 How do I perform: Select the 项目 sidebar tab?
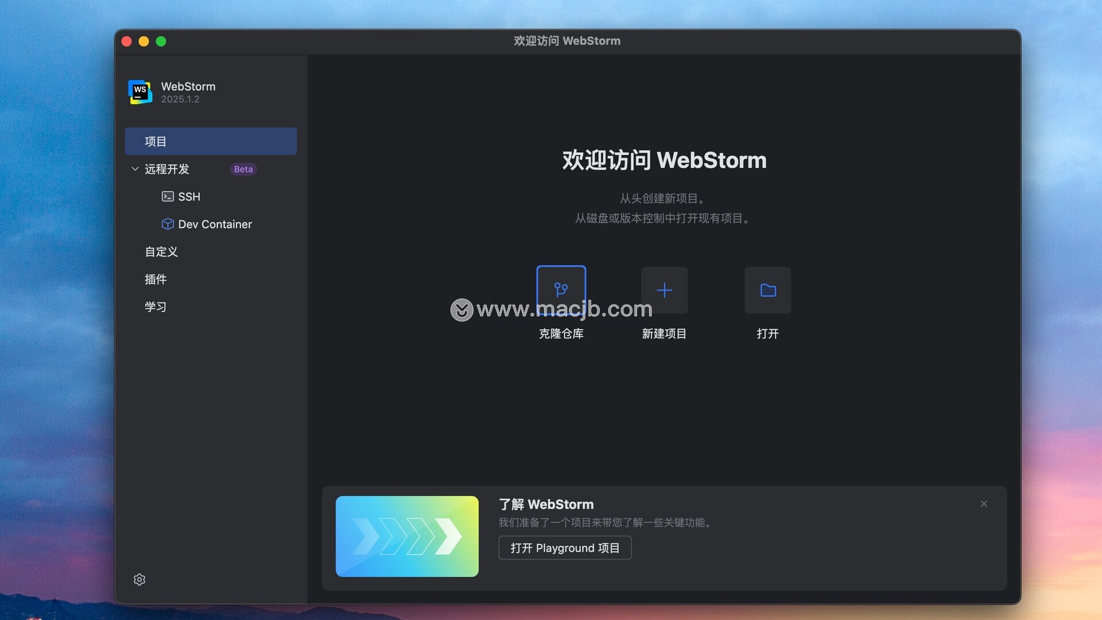(211, 141)
